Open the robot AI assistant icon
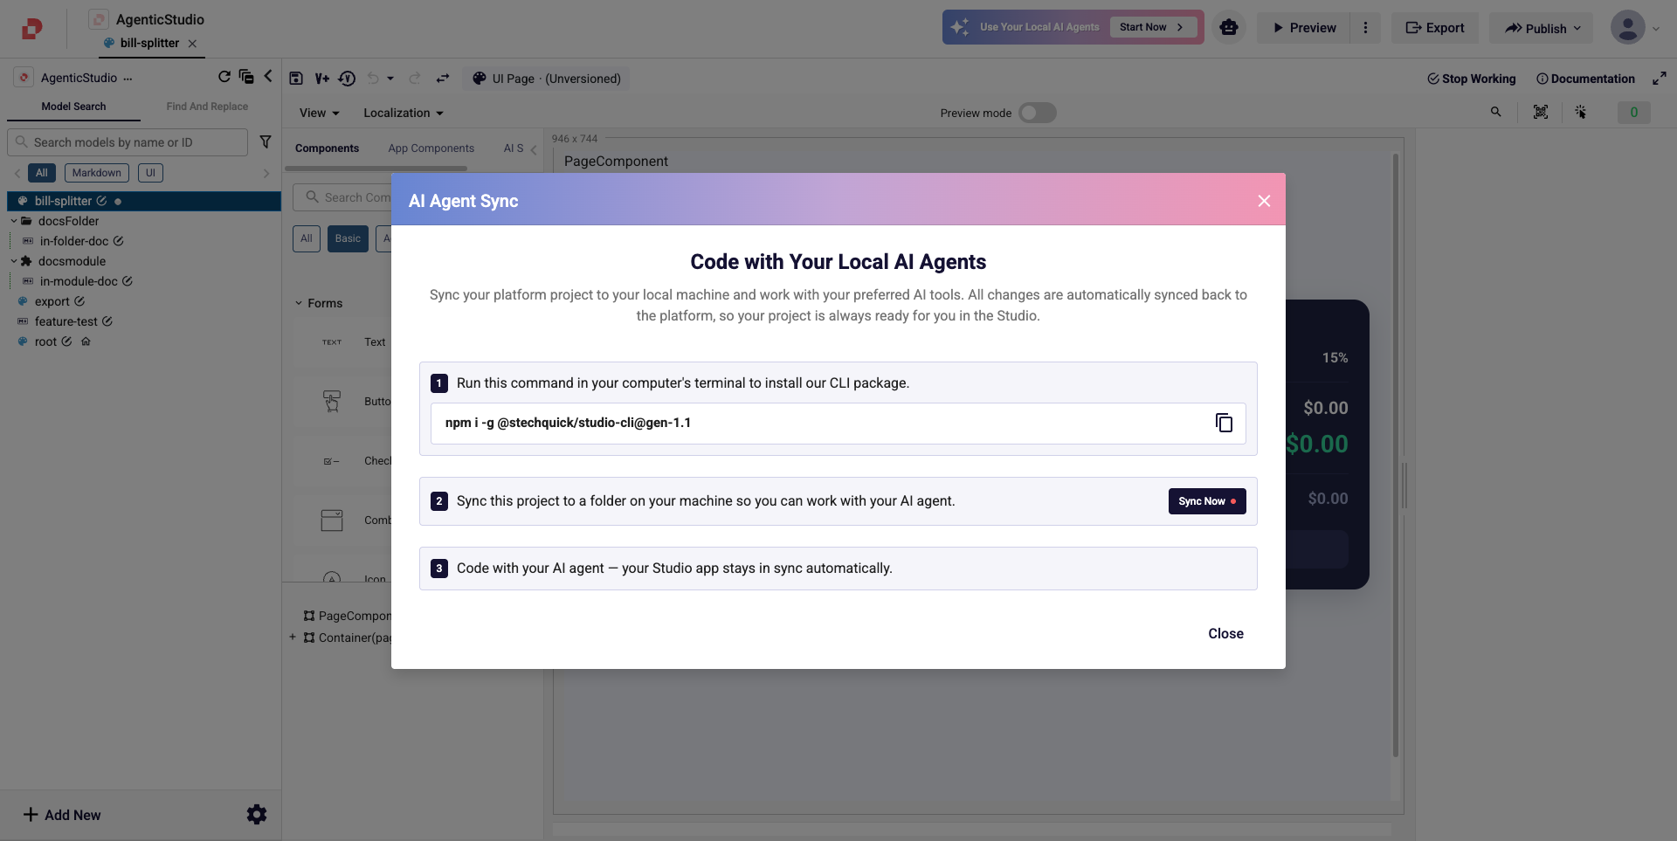The image size is (1677, 841). [1229, 27]
